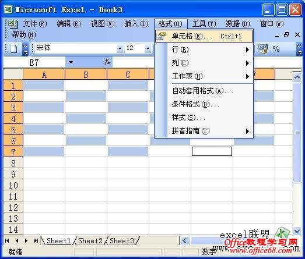305x259 pixels.
Task: Click the vertical scrollbar down arrow
Action: coord(297,231)
